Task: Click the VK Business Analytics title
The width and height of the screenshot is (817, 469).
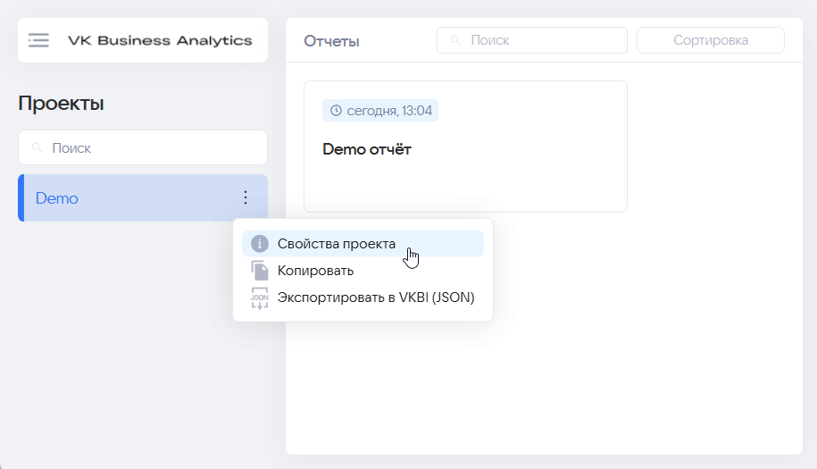Action: (160, 41)
